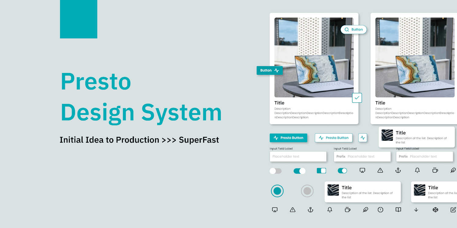The width and height of the screenshot is (457, 228).
Task: Click the airplay icon beside the toggle switches
Action: (362, 171)
